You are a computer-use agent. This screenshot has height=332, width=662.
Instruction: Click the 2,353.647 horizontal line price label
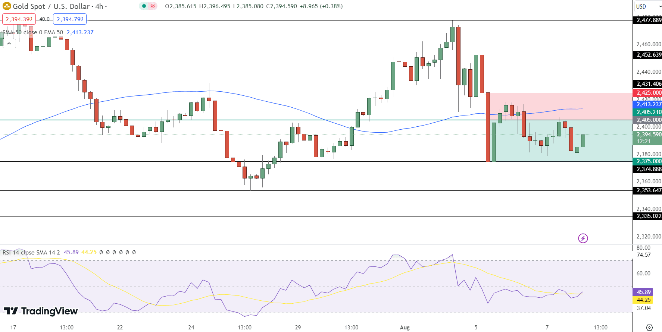(x=647, y=190)
